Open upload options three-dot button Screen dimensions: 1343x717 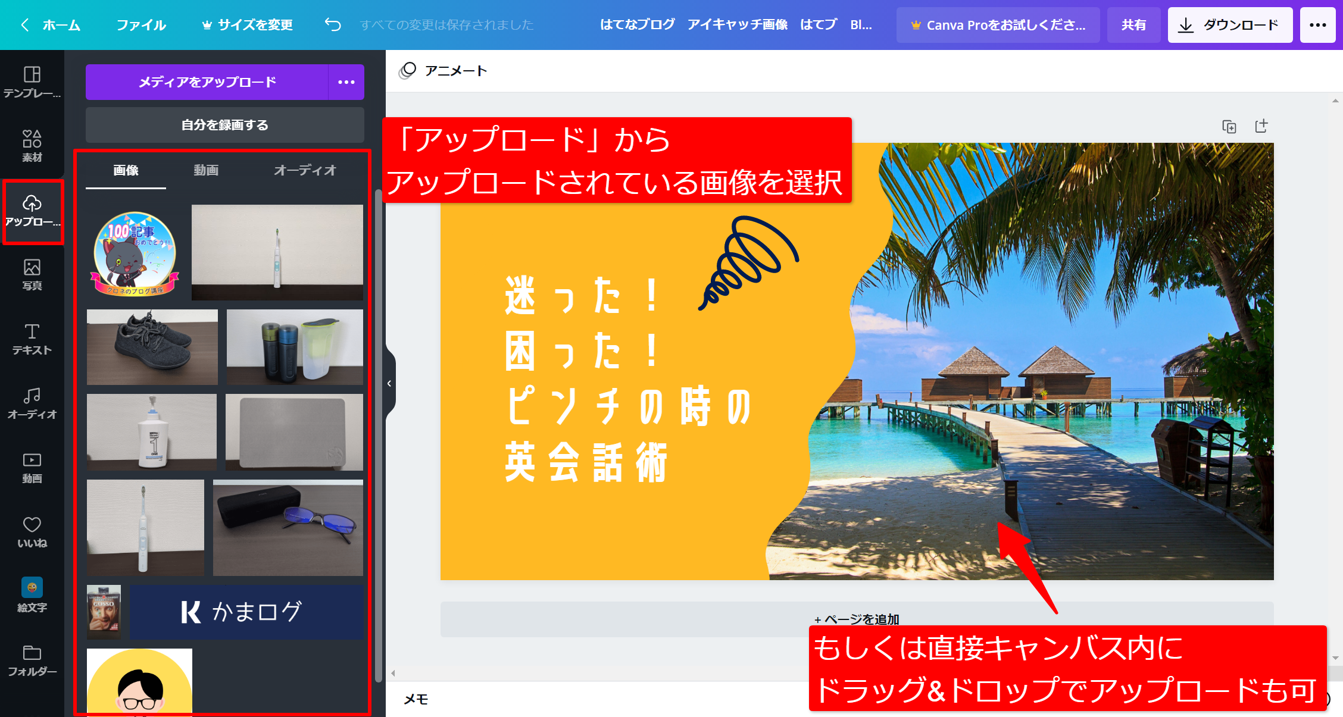click(x=346, y=82)
